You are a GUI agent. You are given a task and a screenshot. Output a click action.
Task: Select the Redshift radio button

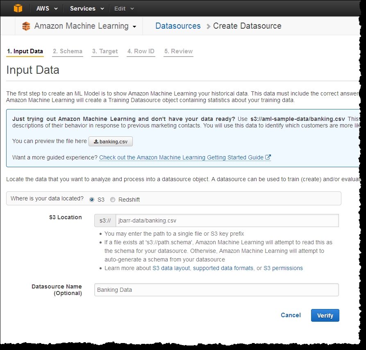pyautogui.click(x=113, y=200)
